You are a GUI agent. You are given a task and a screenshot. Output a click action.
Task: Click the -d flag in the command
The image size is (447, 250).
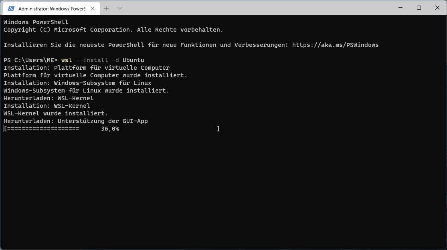[x=115, y=60]
